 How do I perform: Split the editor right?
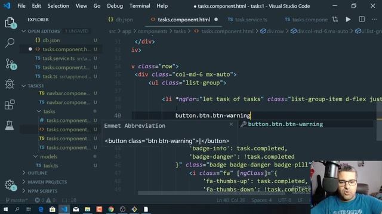362,20
